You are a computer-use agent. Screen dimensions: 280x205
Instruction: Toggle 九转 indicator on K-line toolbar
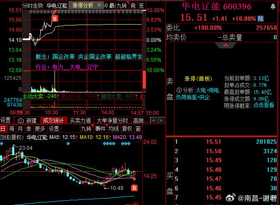click(x=86, y=129)
